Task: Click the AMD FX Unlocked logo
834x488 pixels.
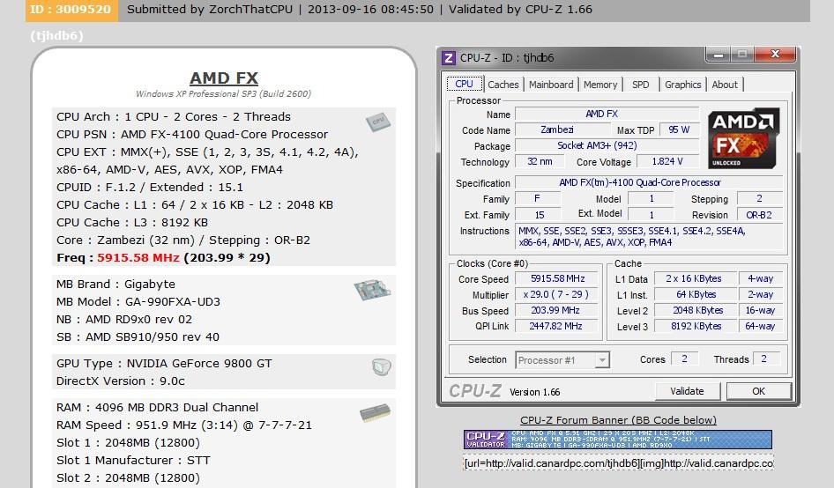Action: point(743,138)
